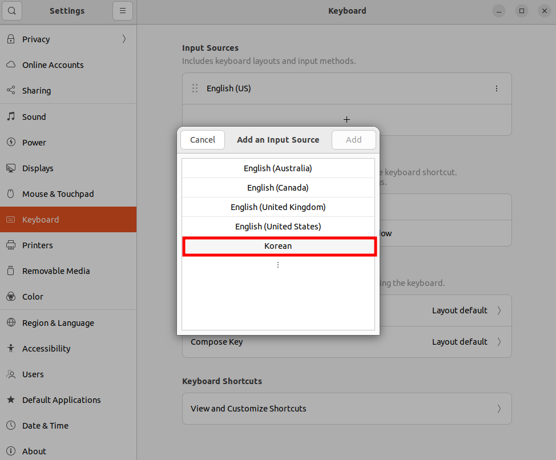Open the Accessibility panel
The image size is (556, 460).
tap(68, 348)
